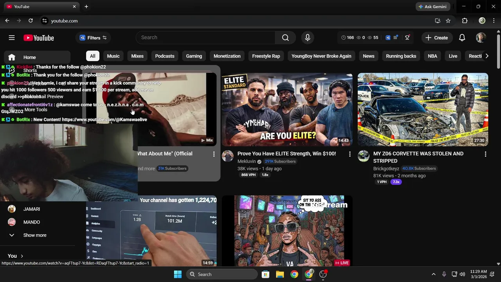
Task: Click the eye counter showing 55
Action: pyautogui.click(x=373, y=38)
